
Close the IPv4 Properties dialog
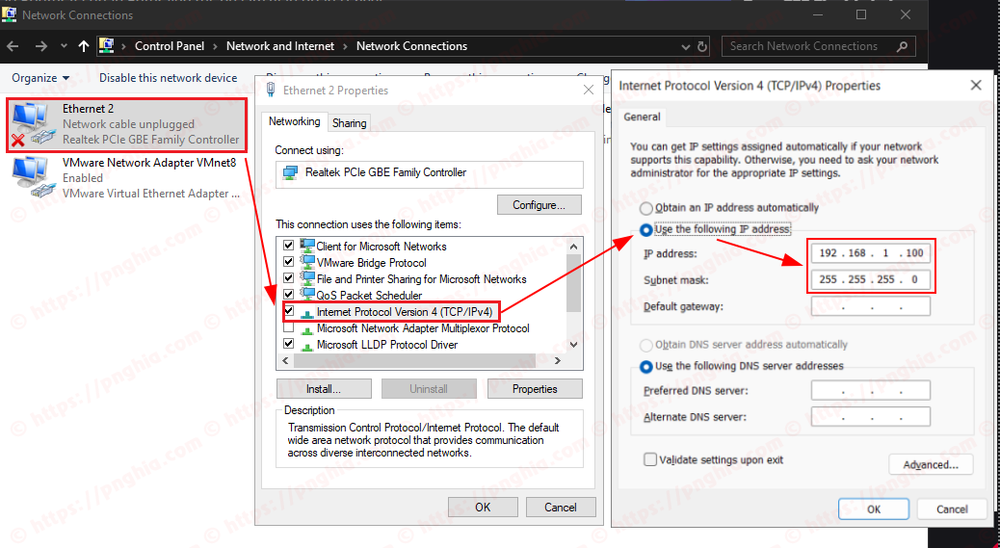[976, 86]
